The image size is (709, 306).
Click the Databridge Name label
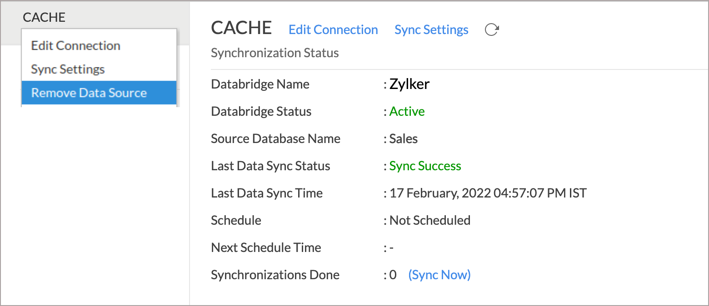tap(260, 84)
